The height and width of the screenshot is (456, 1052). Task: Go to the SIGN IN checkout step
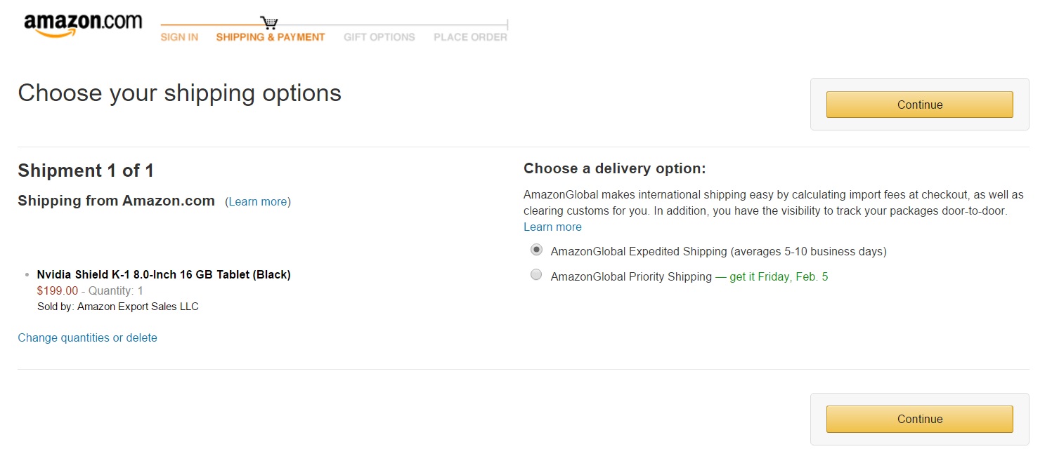[x=179, y=37]
